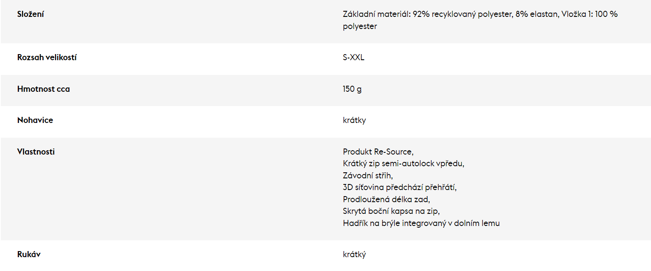651x271 pixels.
Task: Select the recycled polyester composition text
Action: tap(462, 14)
